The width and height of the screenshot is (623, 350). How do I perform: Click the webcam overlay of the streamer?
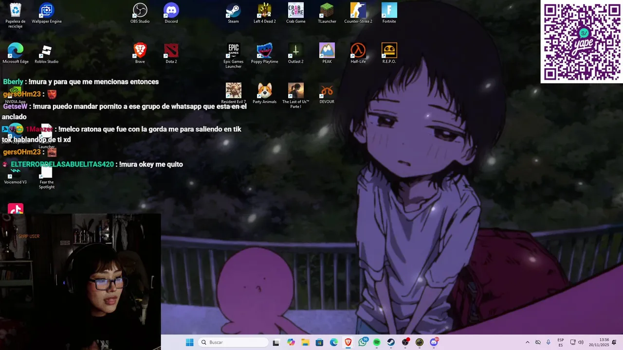pos(80,281)
